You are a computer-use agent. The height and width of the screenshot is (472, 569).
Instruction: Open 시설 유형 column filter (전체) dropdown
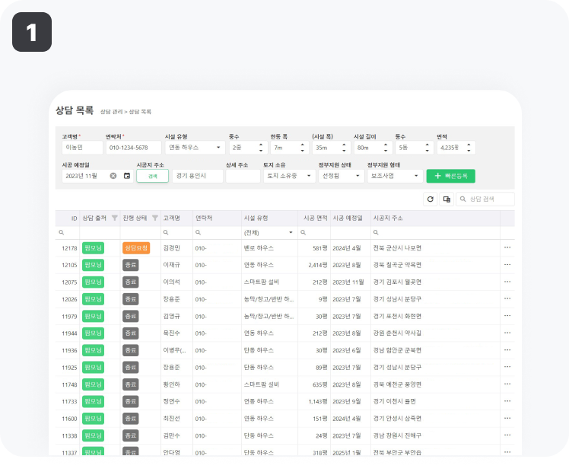point(290,232)
